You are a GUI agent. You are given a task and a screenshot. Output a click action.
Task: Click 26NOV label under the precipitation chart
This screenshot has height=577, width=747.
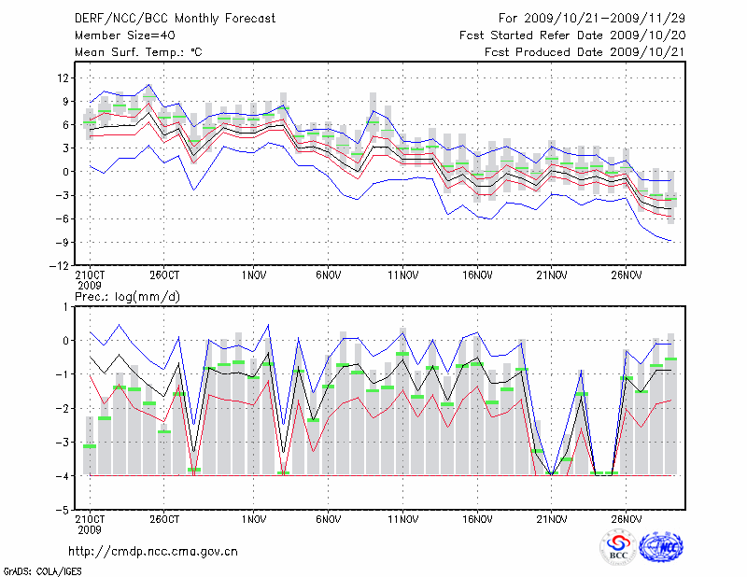(x=627, y=520)
